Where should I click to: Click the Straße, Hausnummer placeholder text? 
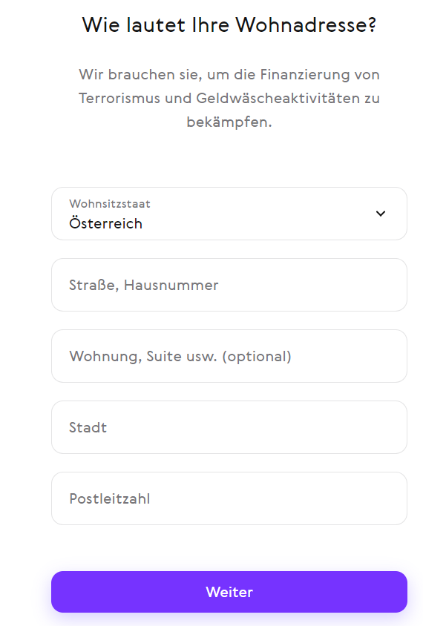144,285
